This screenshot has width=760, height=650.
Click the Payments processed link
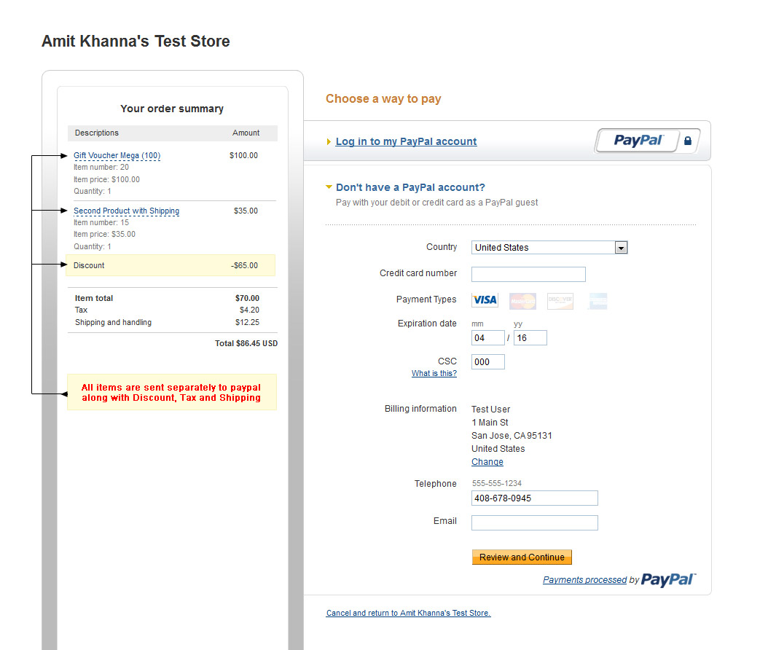584,580
